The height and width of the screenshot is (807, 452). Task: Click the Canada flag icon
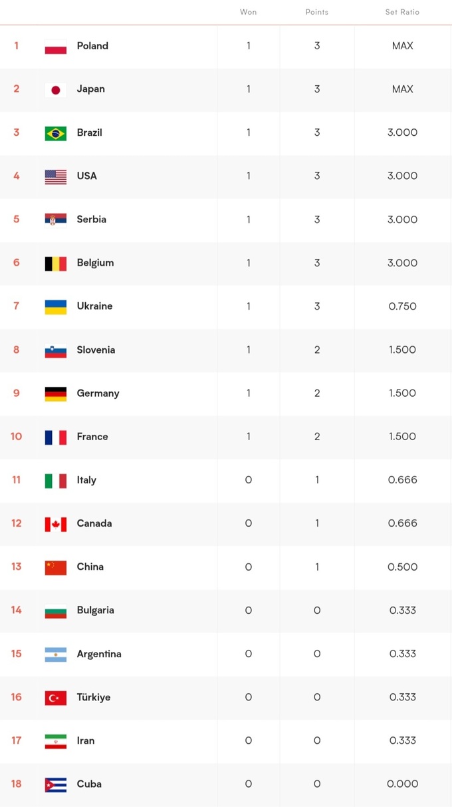point(56,525)
